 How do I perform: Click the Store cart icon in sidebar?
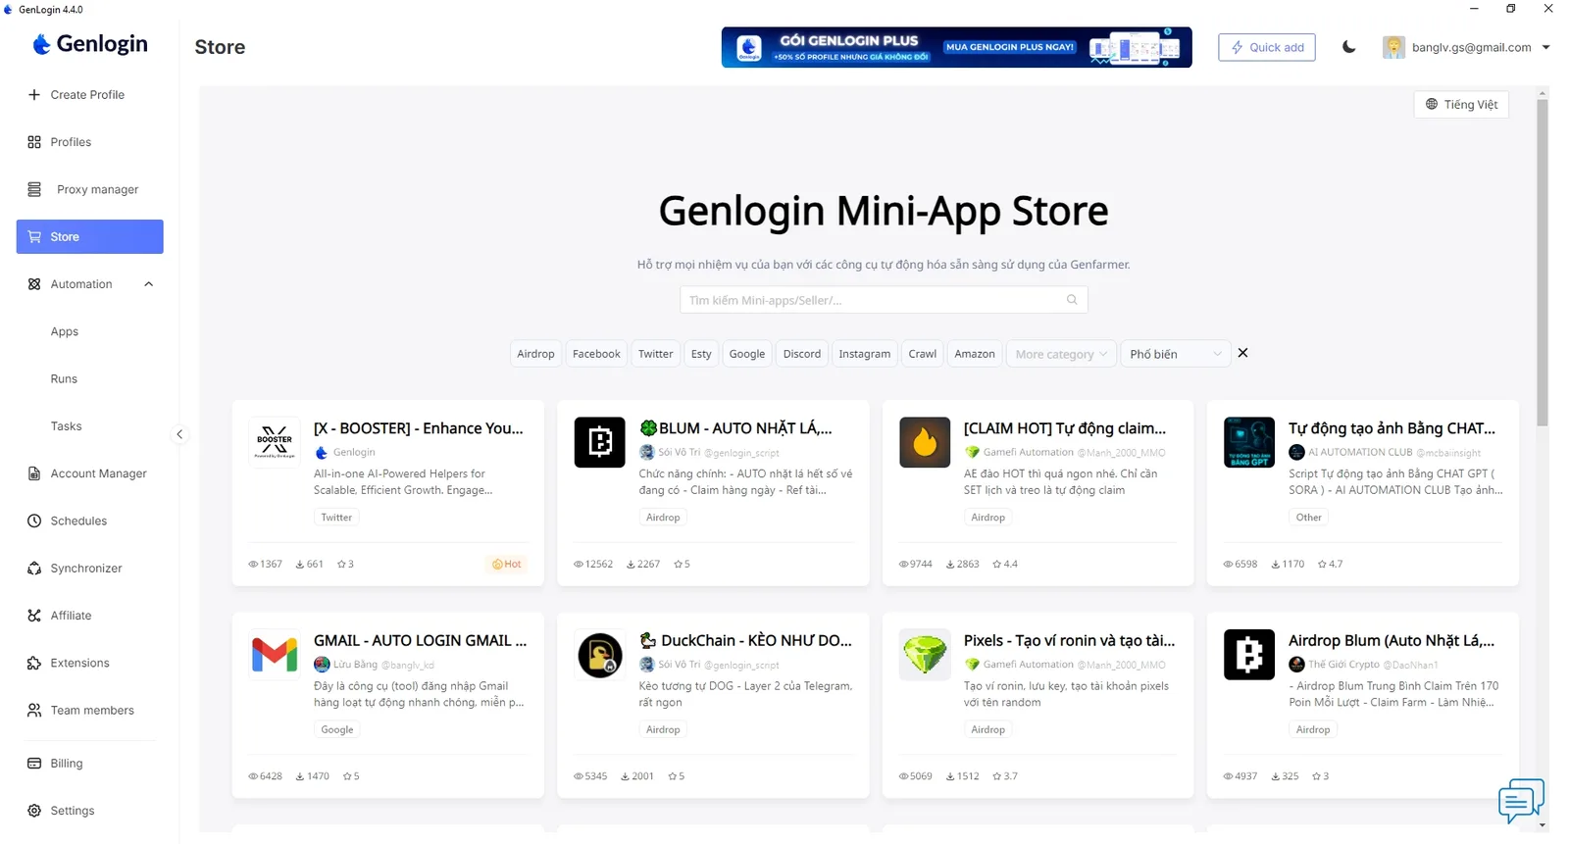[x=34, y=237]
